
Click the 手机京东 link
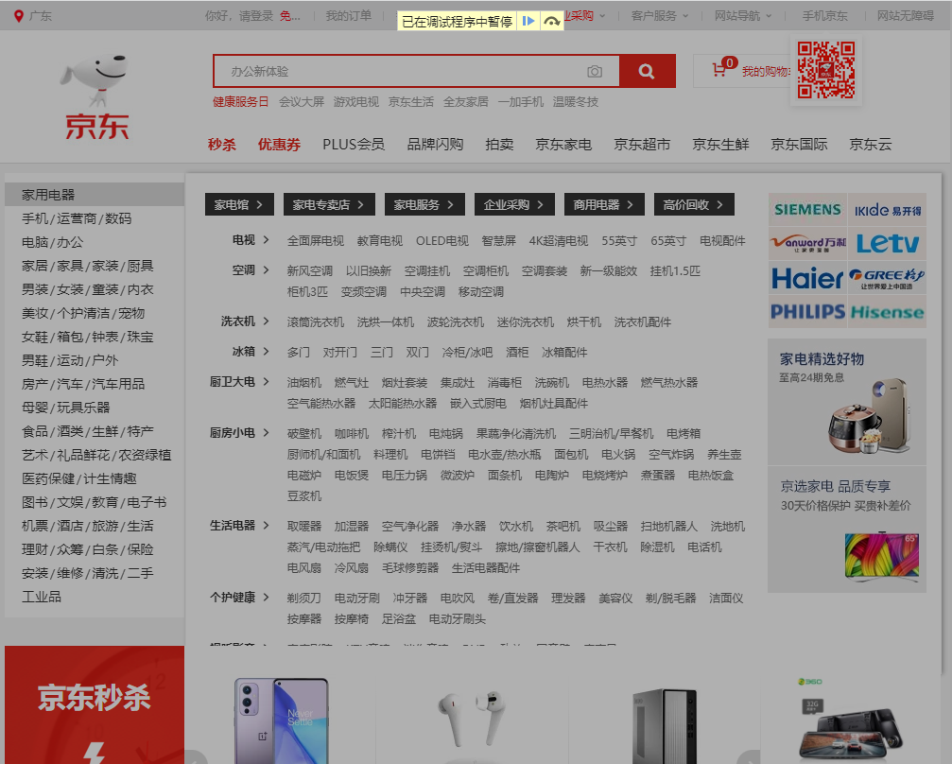point(824,16)
